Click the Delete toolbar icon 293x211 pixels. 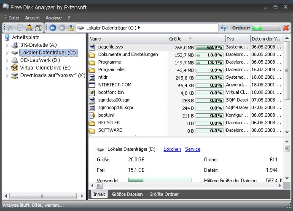[10, 28]
